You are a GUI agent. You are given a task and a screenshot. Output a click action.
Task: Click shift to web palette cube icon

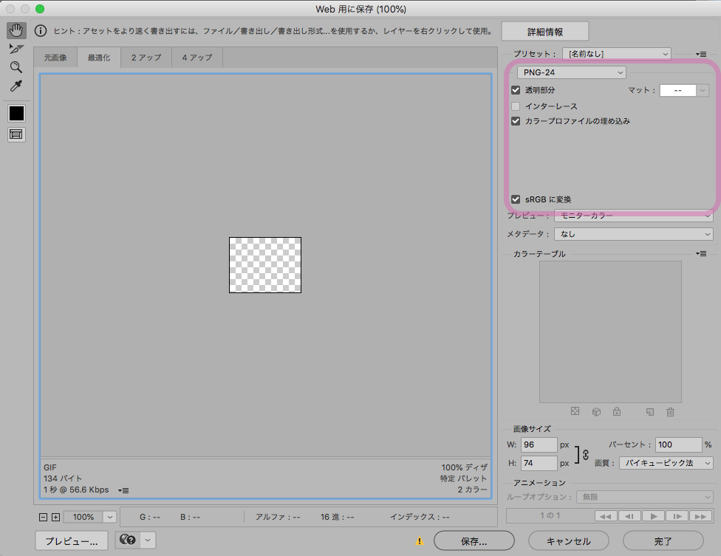[x=596, y=412]
